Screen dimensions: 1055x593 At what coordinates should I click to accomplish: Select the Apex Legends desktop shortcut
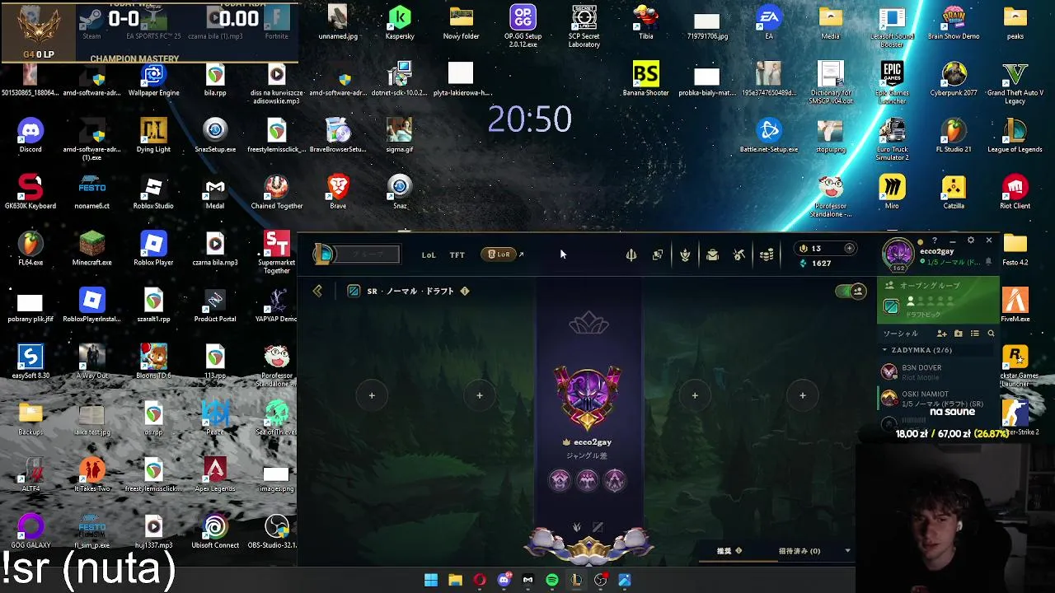pos(215,475)
